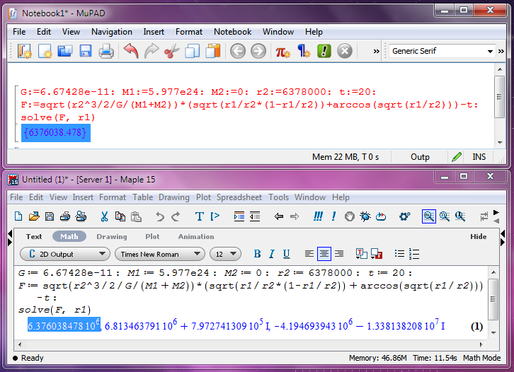Click the debugger bug icon in Maple
The width and height of the screenshot is (514, 372).
click(x=365, y=216)
